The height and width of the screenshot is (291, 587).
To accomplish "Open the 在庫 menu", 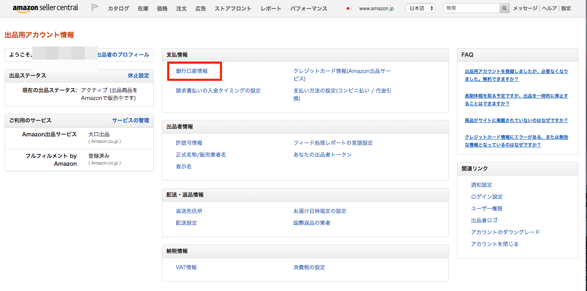I will tap(143, 9).
